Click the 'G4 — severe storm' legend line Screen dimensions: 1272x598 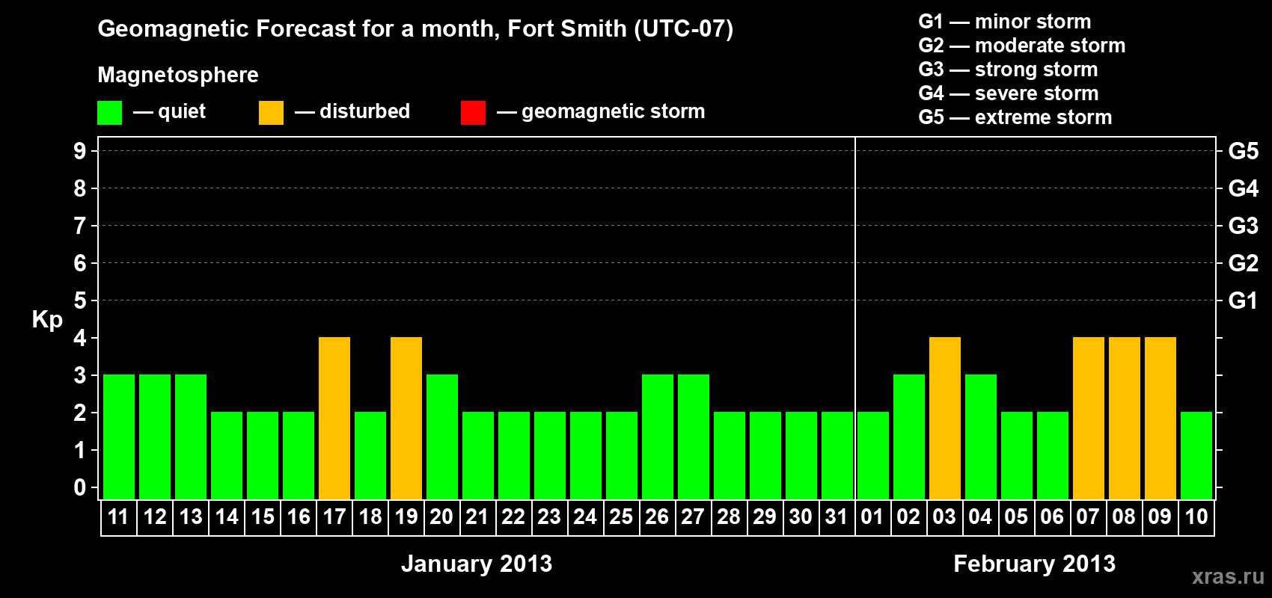click(1009, 93)
